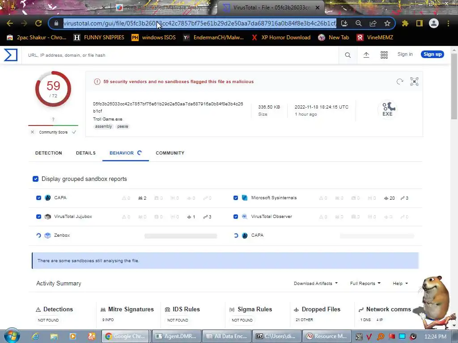Viewport: 458px width, 343px height.
Task: Click the assembly tag
Action: [x=103, y=126]
